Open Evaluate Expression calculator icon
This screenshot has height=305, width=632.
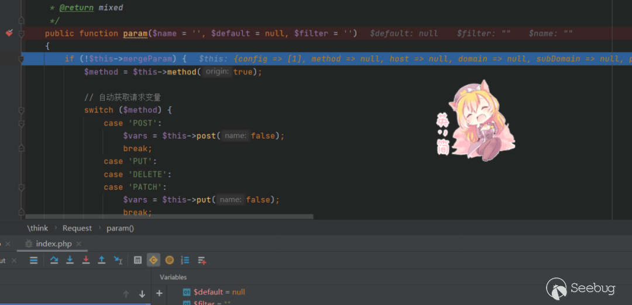[138, 261]
